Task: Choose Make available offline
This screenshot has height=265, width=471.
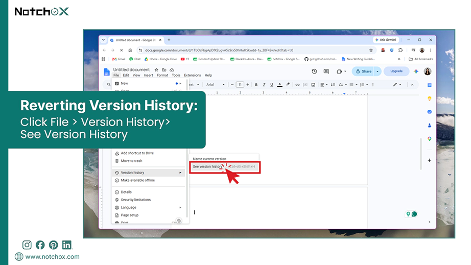Action: (x=149, y=180)
